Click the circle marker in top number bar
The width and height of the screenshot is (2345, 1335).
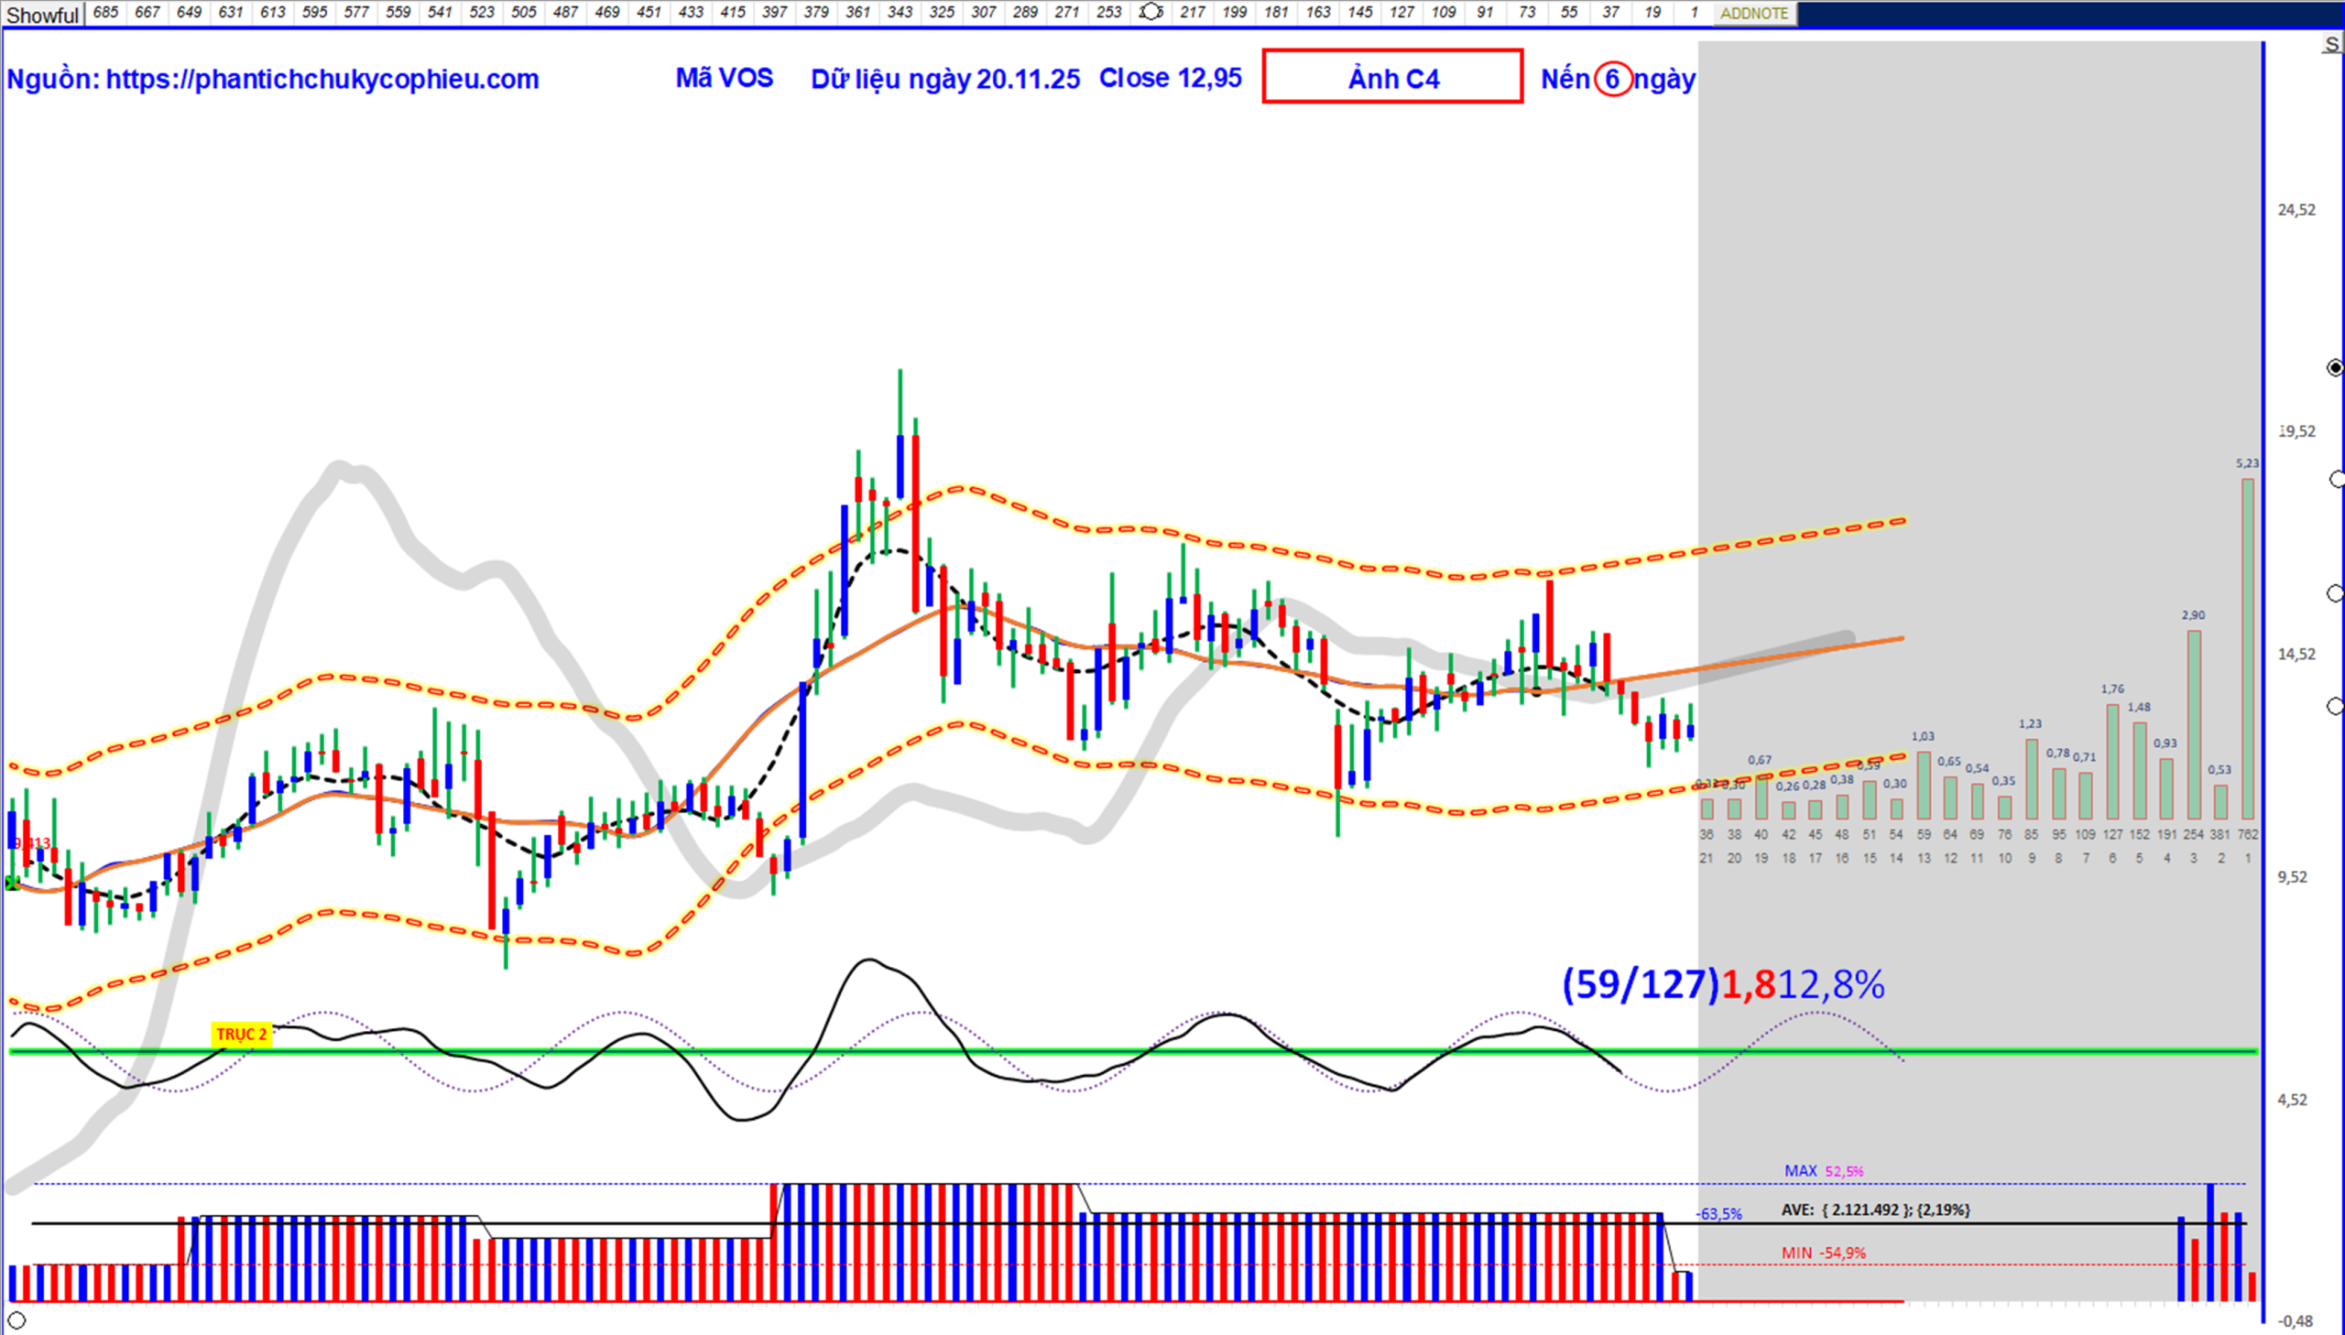click(1151, 12)
